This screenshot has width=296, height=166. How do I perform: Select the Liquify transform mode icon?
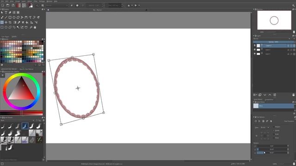click(x=271, y=121)
